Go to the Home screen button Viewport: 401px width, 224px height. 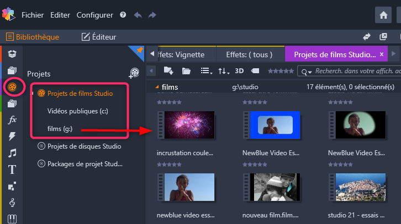(x=383, y=15)
